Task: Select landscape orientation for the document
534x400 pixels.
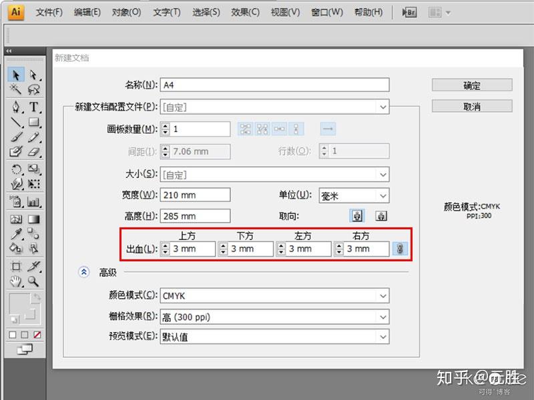Action: [x=381, y=215]
